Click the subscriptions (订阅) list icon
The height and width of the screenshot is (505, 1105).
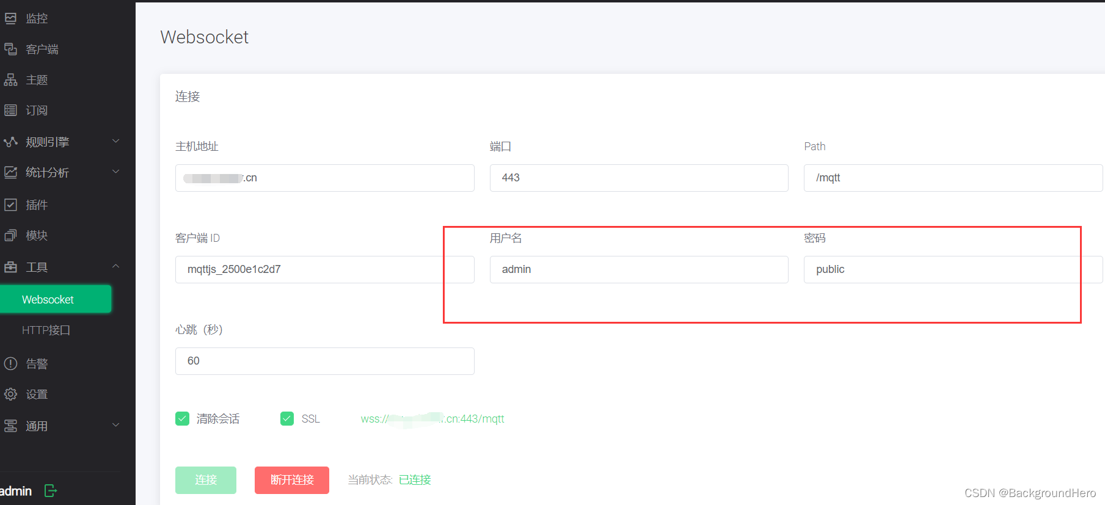click(x=10, y=110)
